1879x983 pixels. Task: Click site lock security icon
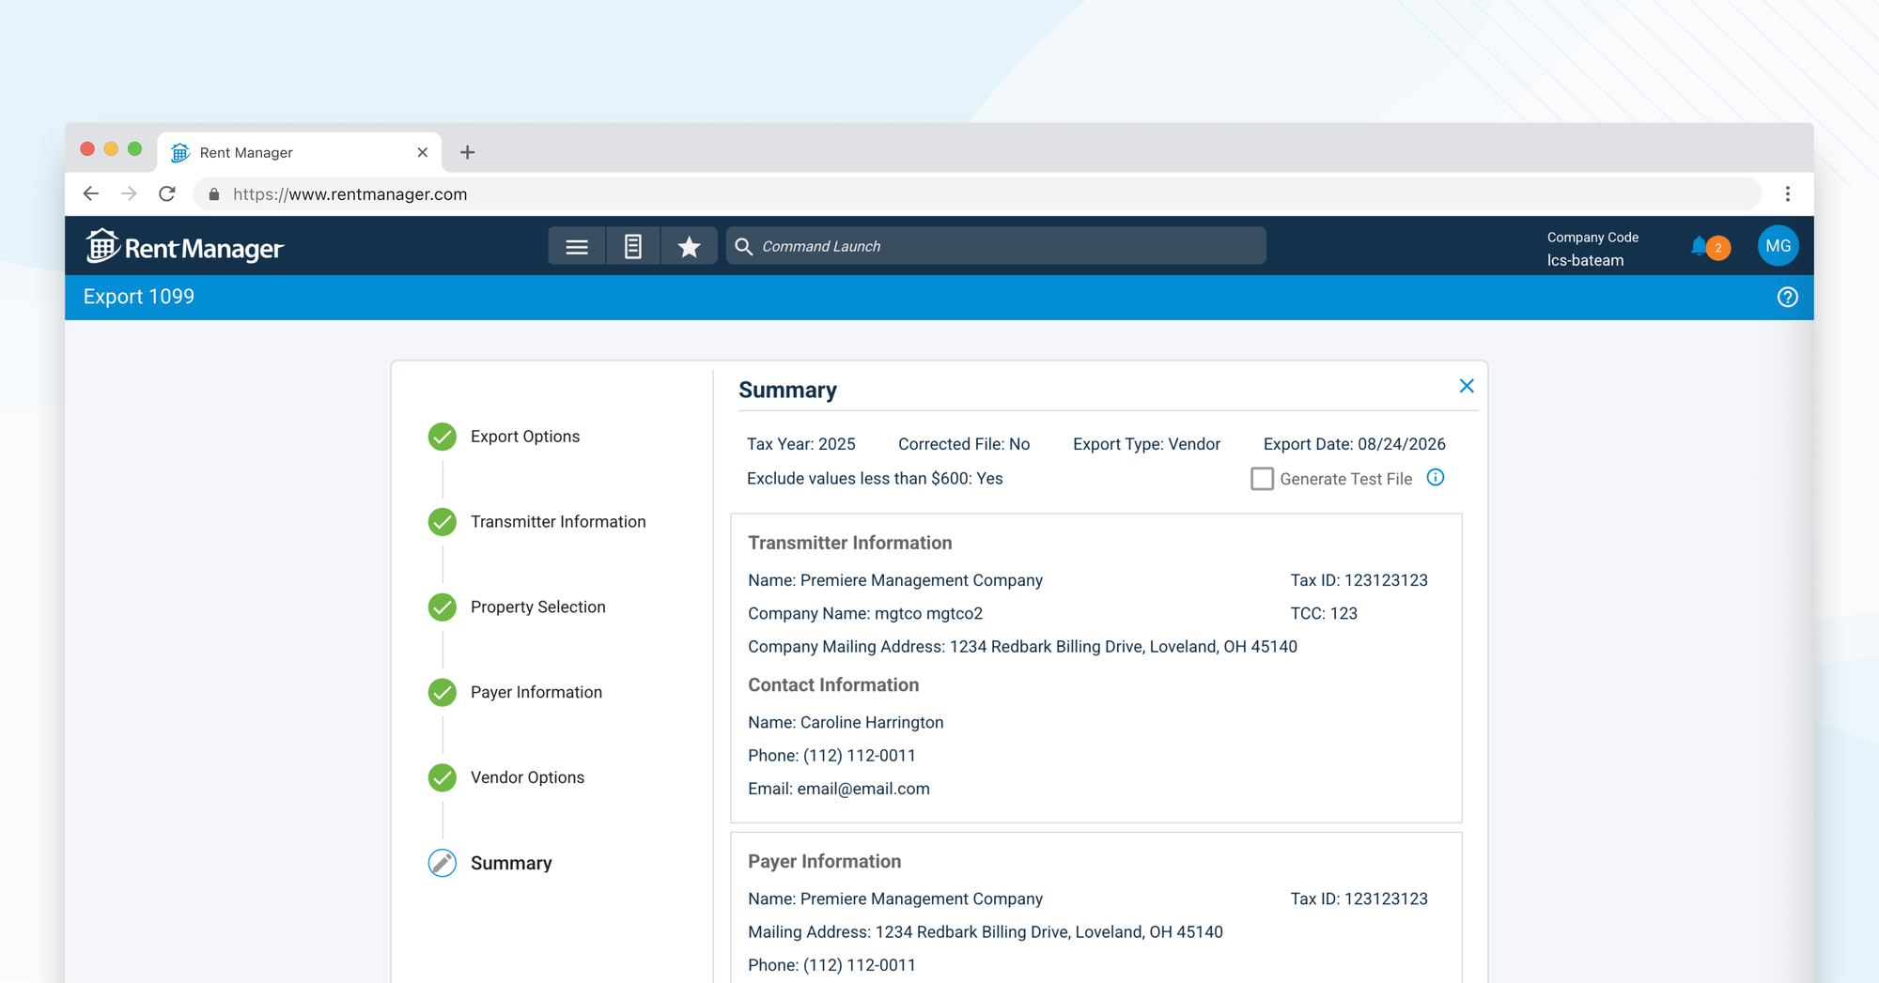coord(214,194)
